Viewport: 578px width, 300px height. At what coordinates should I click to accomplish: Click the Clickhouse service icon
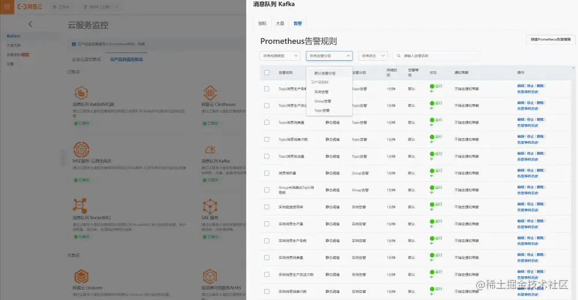click(210, 93)
